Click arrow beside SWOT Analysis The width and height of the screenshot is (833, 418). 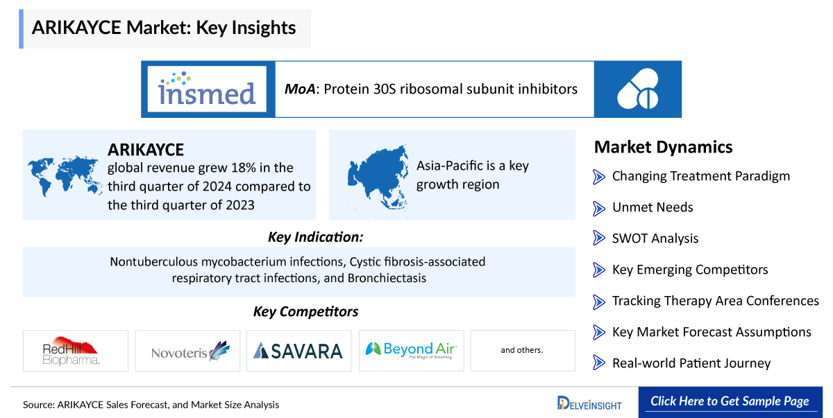point(599,238)
